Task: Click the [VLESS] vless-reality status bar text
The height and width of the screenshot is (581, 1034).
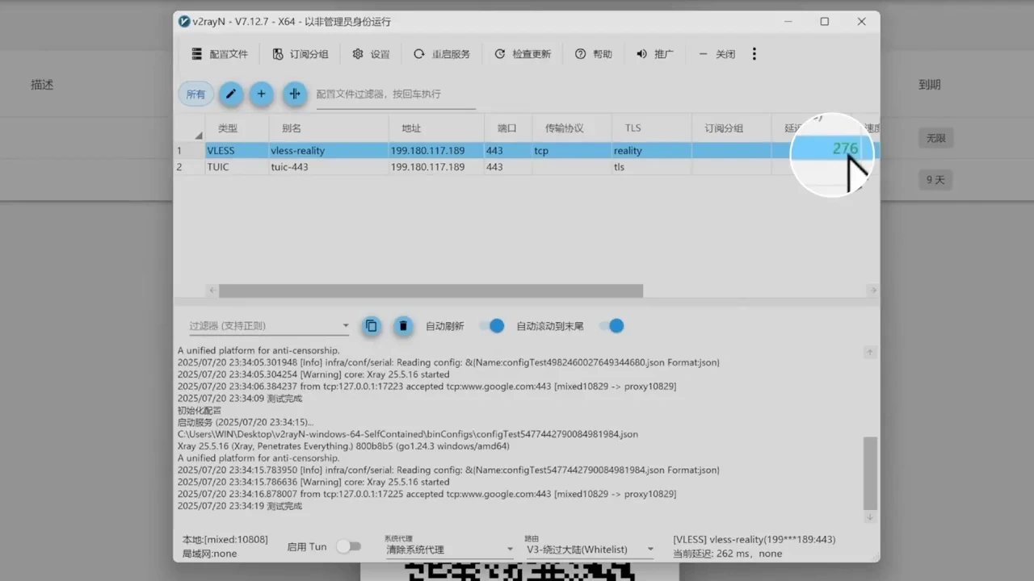Action: [x=754, y=540]
